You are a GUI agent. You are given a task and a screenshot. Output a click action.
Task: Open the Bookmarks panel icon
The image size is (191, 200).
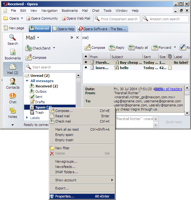[13, 53]
